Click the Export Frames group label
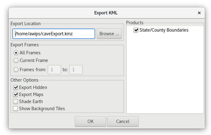 [25, 45]
